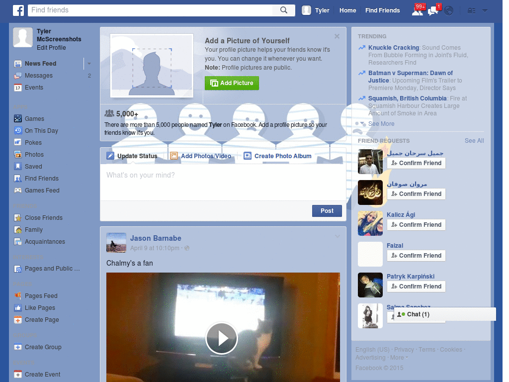This screenshot has height=382, width=509.
Task: Open Batman v Superman trending topic
Action: click(x=410, y=77)
